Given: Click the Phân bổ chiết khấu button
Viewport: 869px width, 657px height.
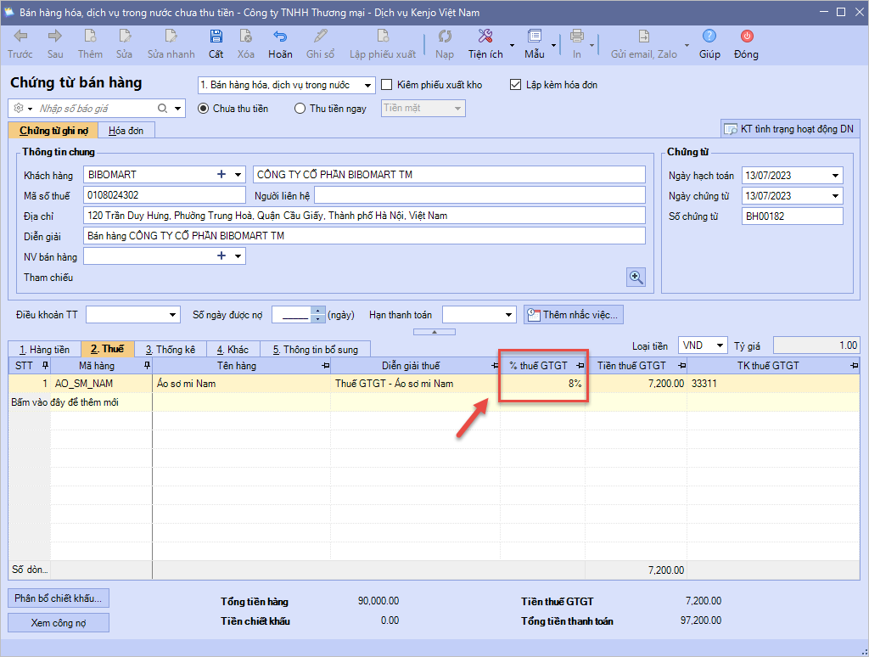Looking at the screenshot, I should pos(59,598).
